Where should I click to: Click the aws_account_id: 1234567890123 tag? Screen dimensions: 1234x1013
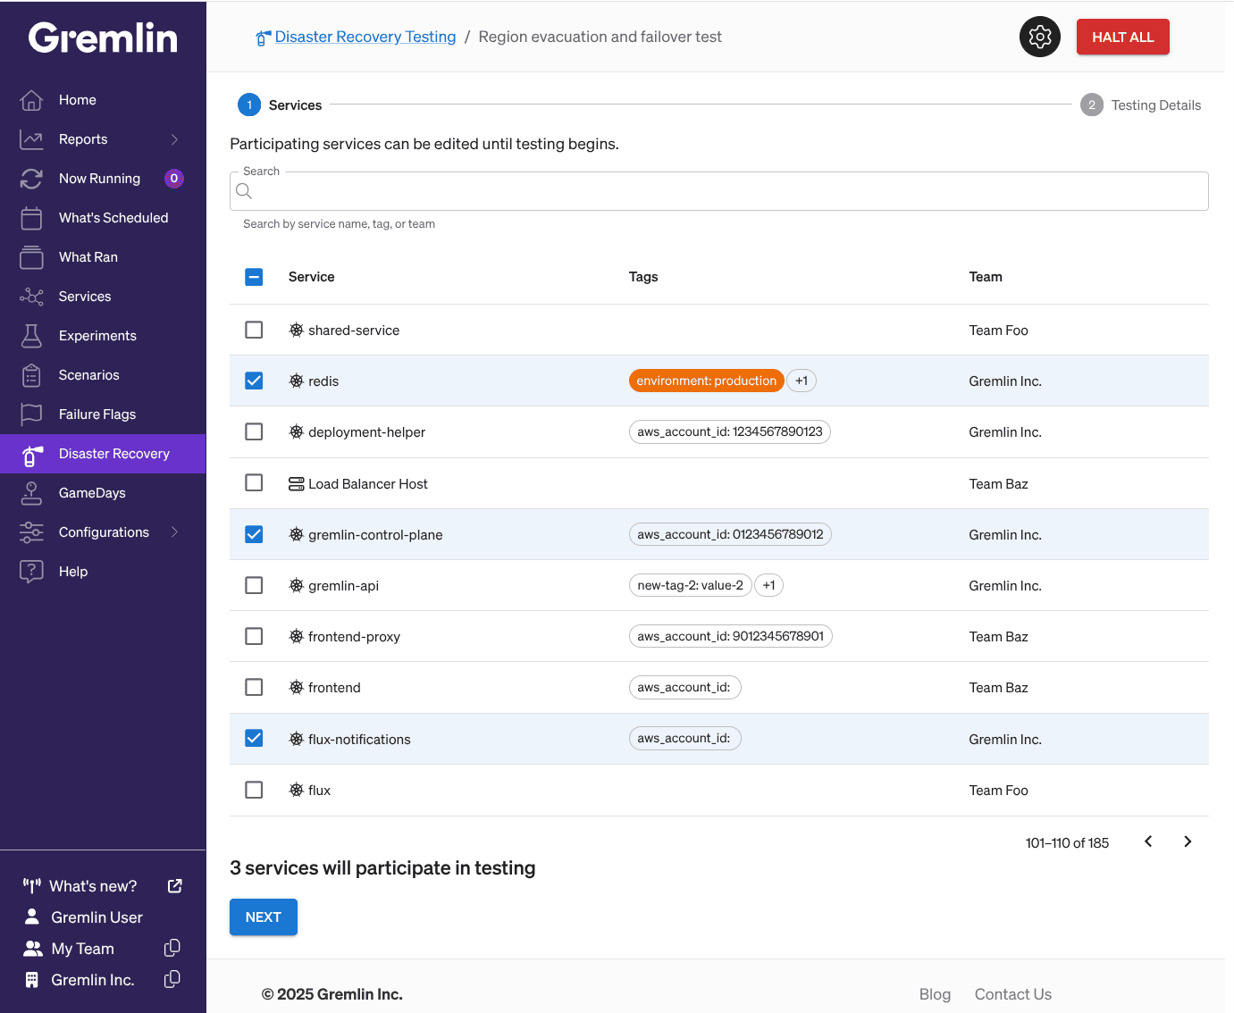(730, 431)
